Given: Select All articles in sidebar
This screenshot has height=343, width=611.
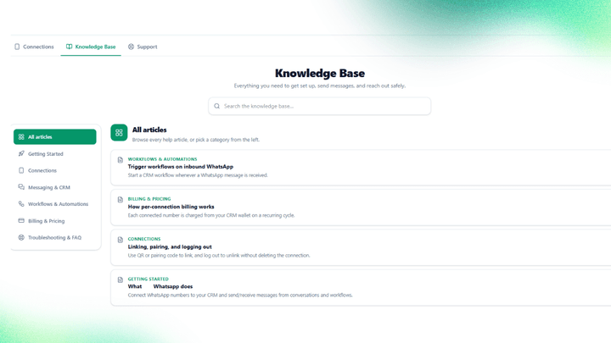Looking at the screenshot, I should [55, 137].
